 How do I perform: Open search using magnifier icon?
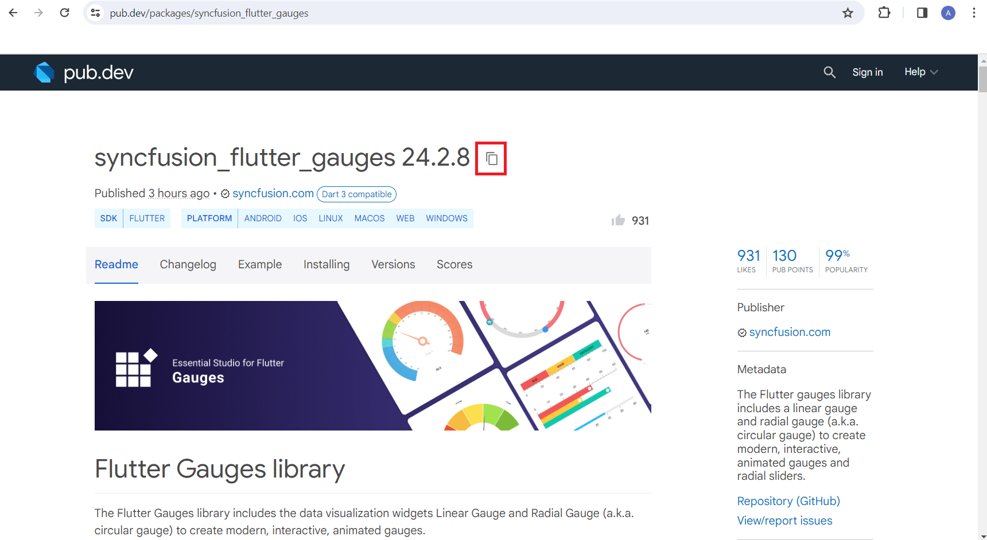pos(829,72)
